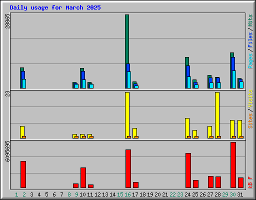This screenshot has width=256, height=200.
Task: Click day 2 on the x-axis
Action: (24, 194)
